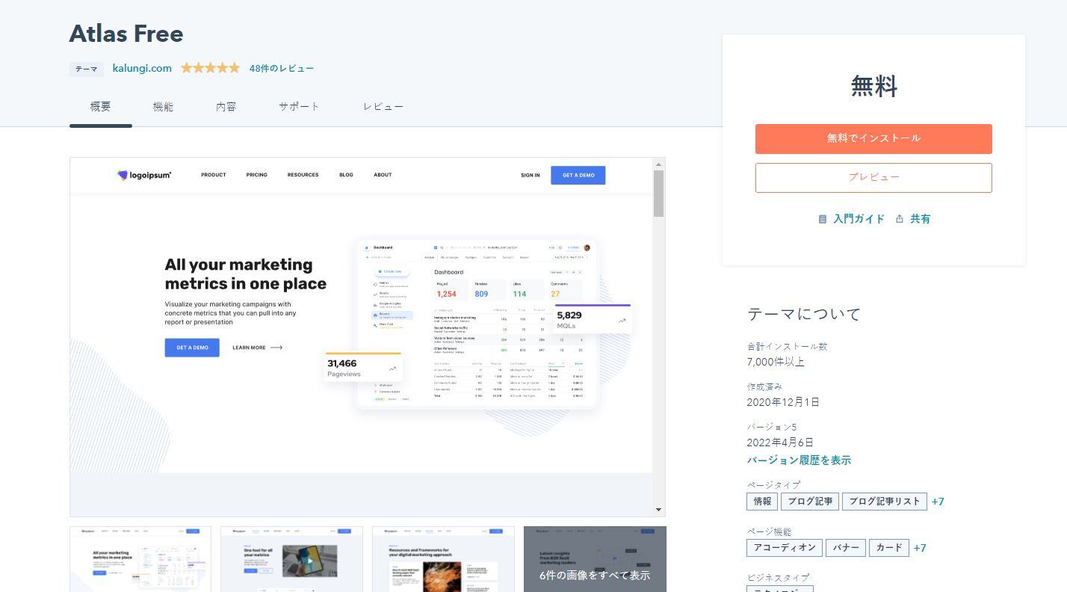Click the 共有 link text
This screenshot has height=592, width=1067.
(x=920, y=219)
